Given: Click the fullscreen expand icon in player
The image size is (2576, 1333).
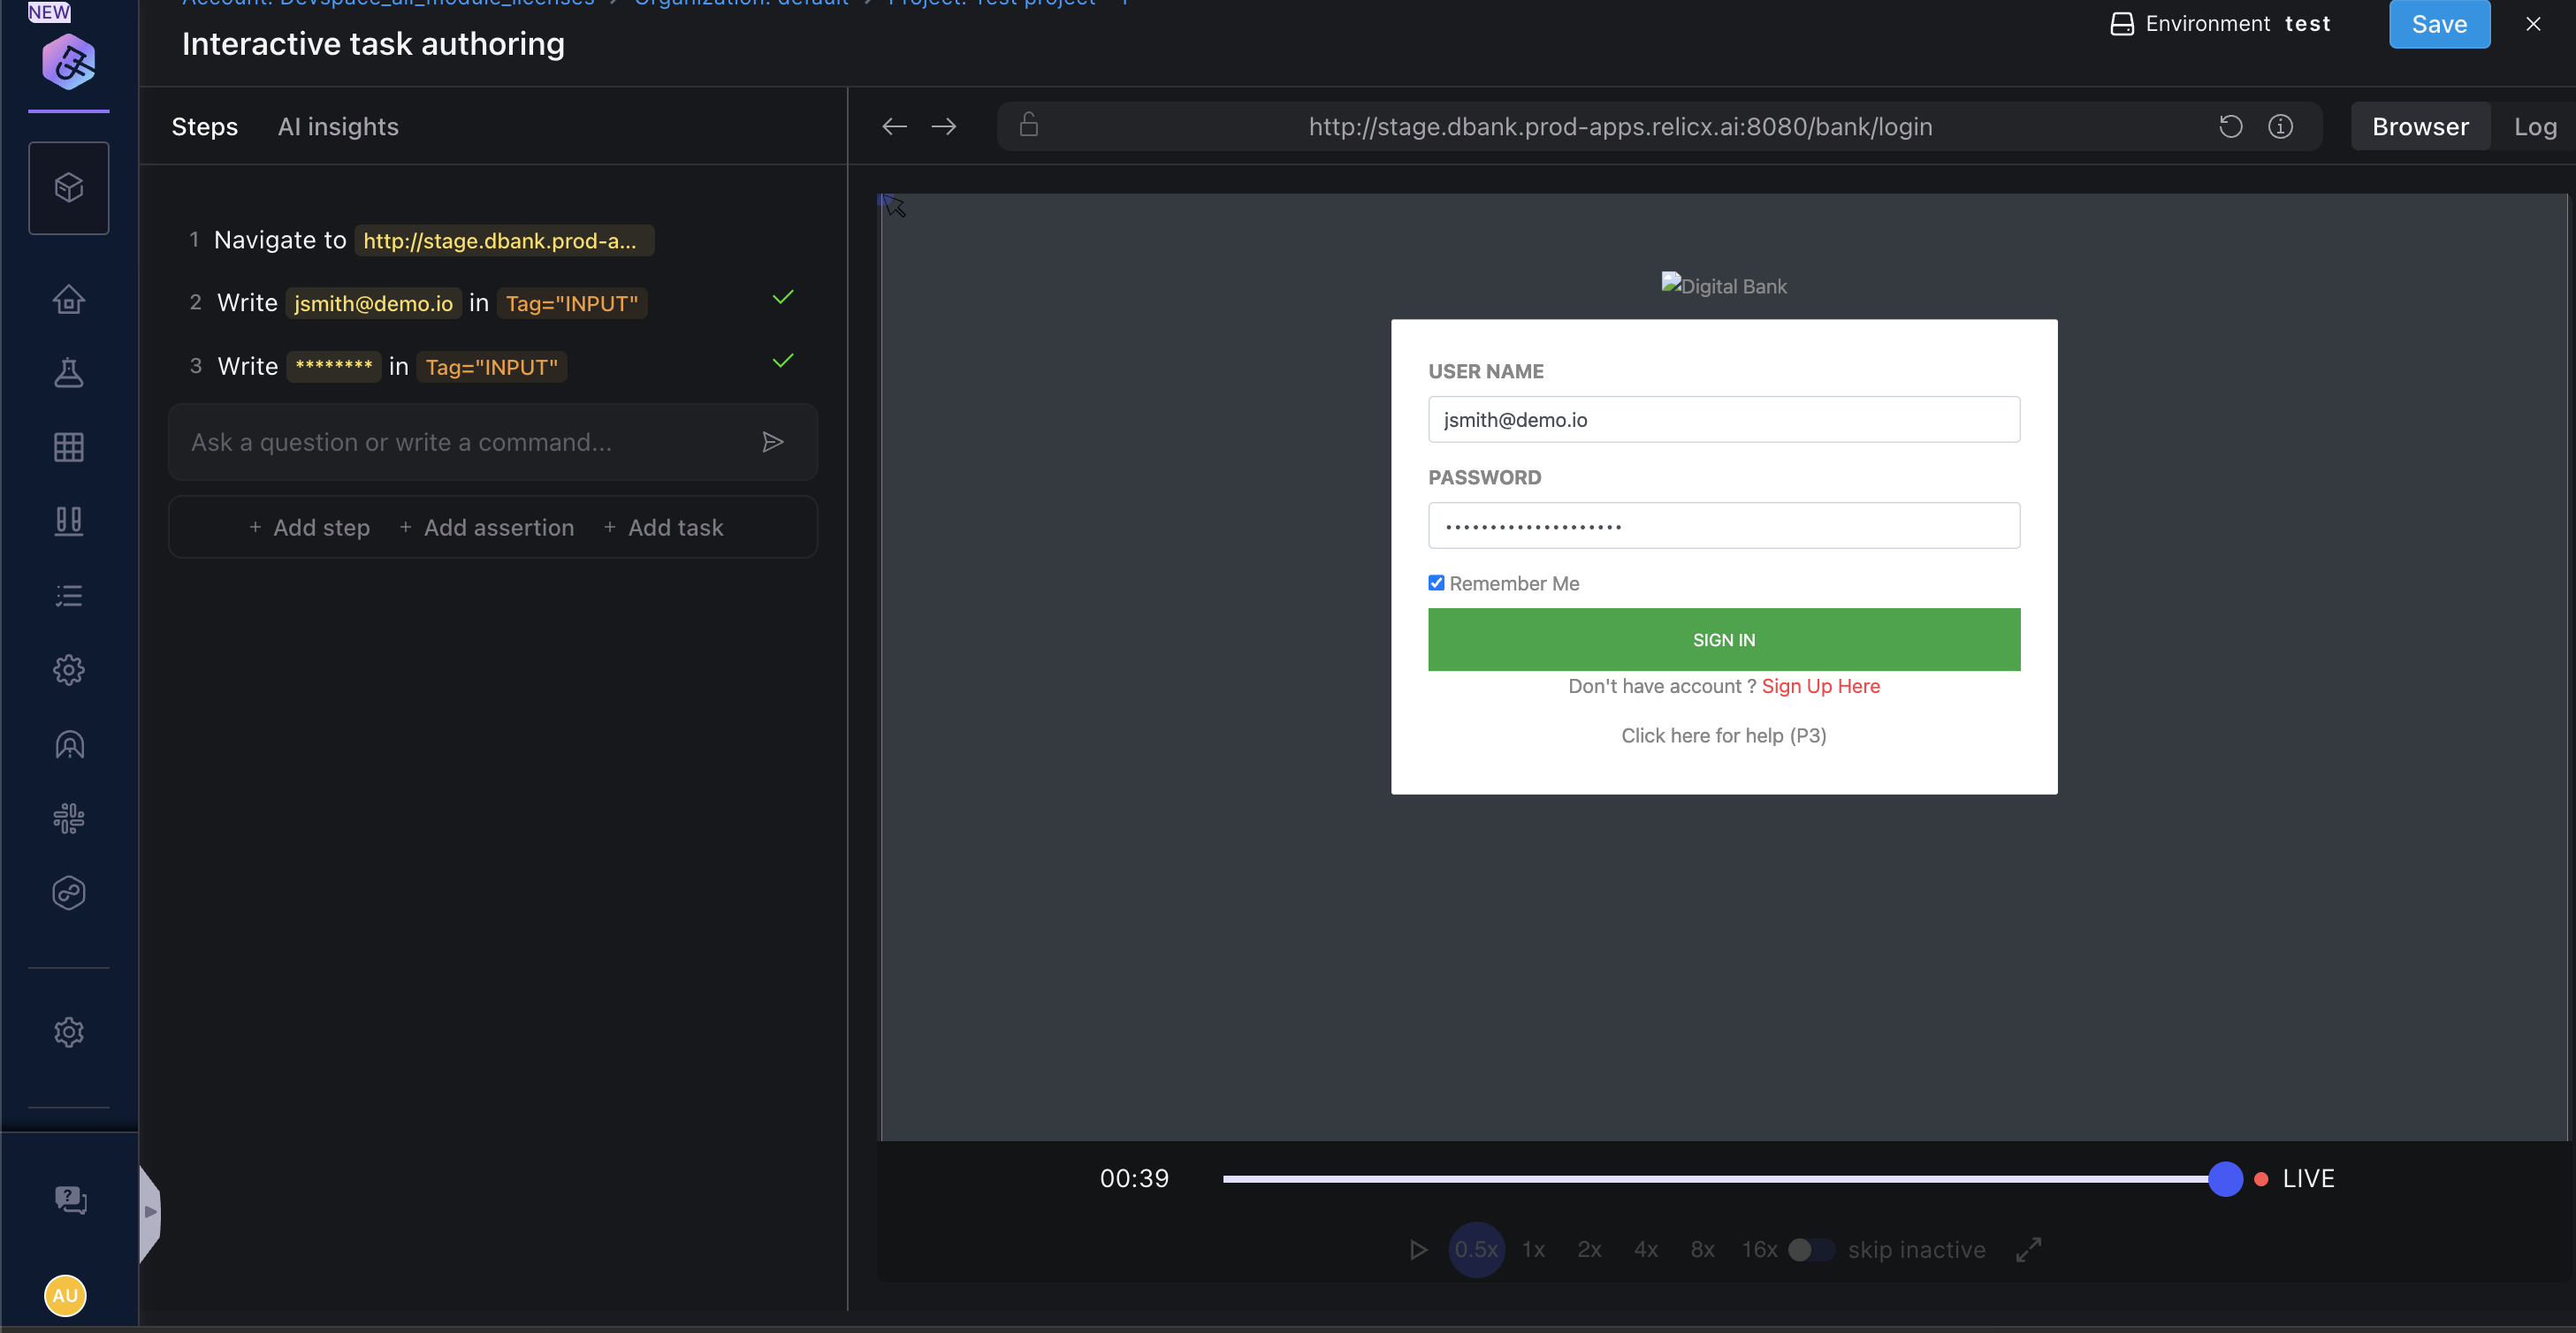Looking at the screenshot, I should click(x=2028, y=1250).
